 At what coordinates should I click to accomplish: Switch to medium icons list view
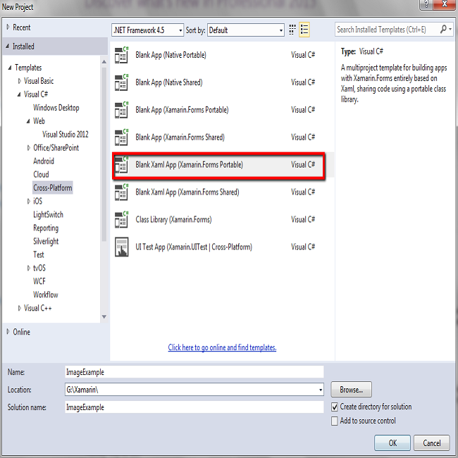[304, 30]
